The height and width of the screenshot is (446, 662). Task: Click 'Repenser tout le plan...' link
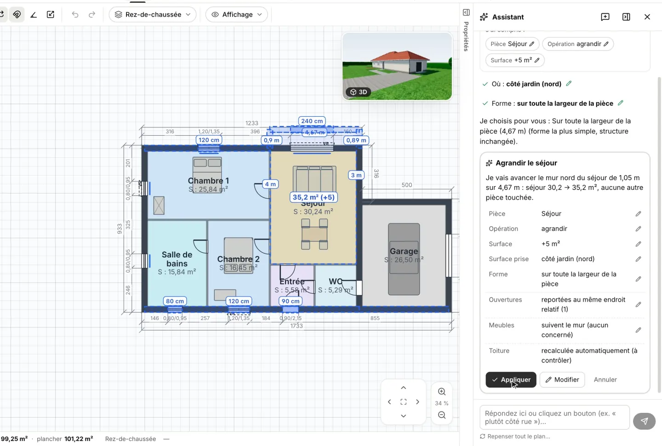click(515, 436)
